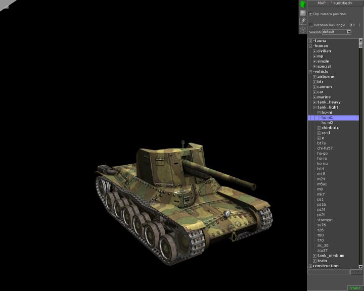Enable Rotation lock angle checkbox

tap(311, 24)
